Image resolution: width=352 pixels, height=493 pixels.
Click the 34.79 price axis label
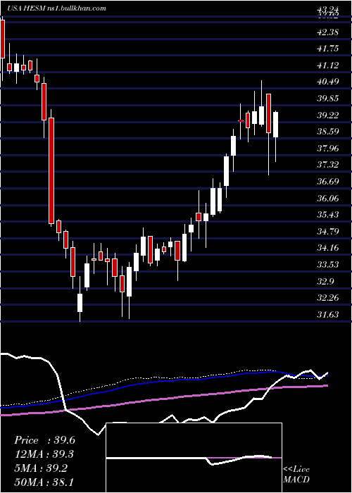point(327,232)
